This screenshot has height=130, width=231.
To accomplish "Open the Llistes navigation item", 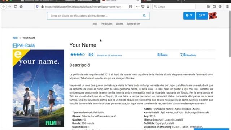I will pyautogui.click(x=119, y=24).
